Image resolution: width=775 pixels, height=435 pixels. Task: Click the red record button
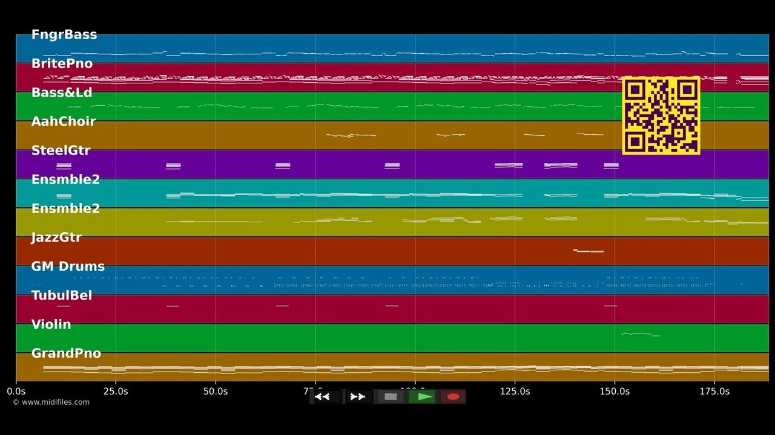(453, 397)
